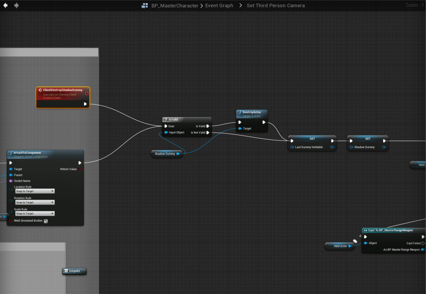Click the Is Not Valid output pin
The image size is (426, 294).
[208, 133]
